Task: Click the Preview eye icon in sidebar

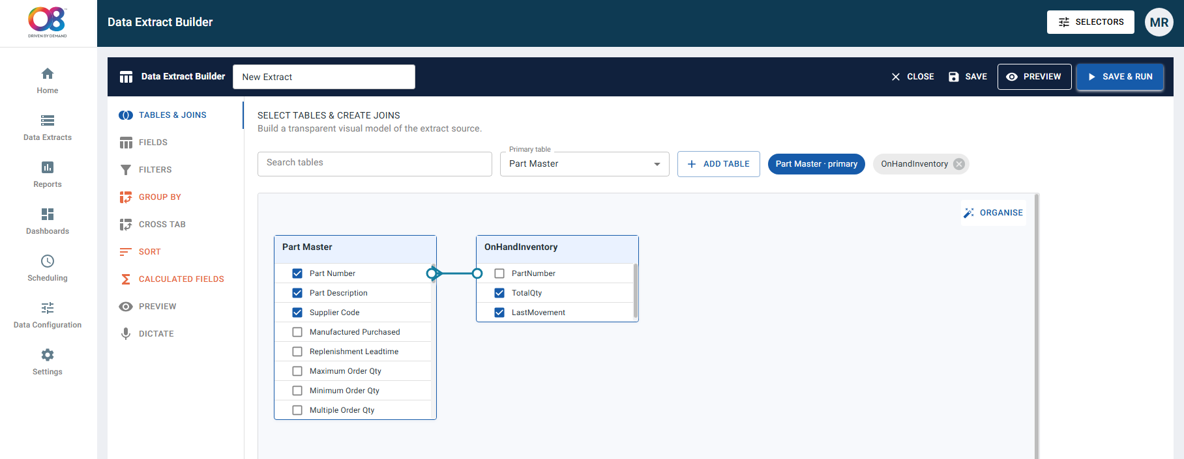Action: 126,307
